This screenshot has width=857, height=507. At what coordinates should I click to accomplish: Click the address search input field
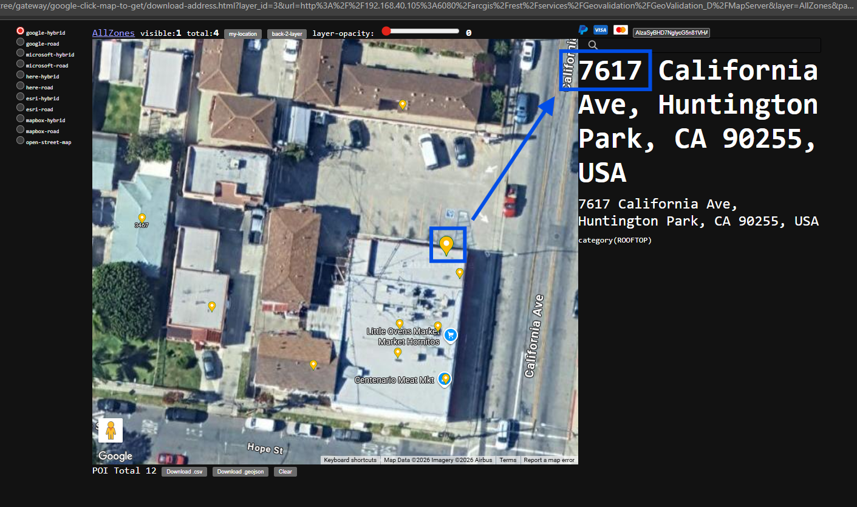click(x=699, y=45)
